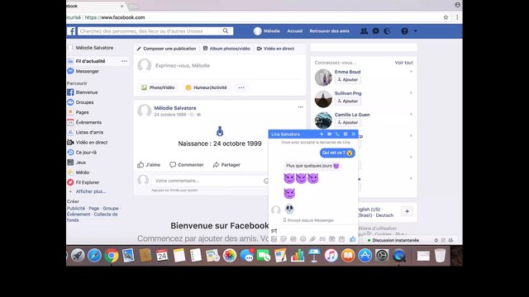This screenshot has width=529, height=297.
Task: Like the birth post with J'aime
Action: coord(149,165)
